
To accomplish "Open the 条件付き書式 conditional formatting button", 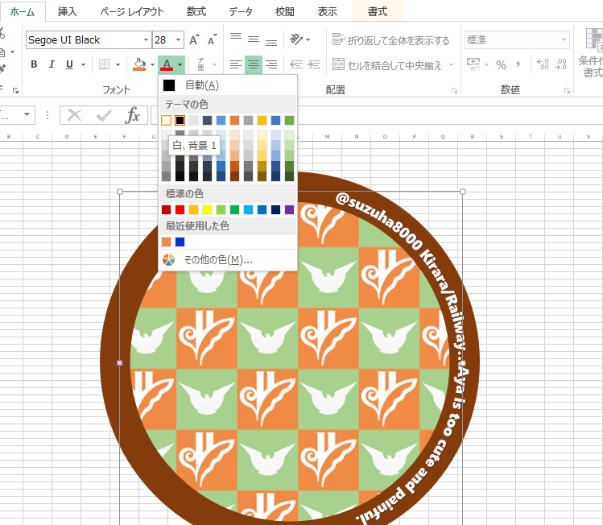I will [590, 52].
